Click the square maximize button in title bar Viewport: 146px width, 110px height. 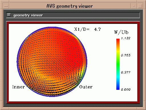[140, 6]
